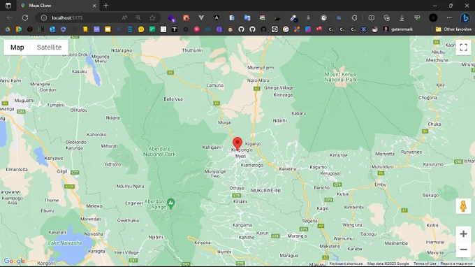Image resolution: width=475 pixels, height=267 pixels.
Task: Open the browser profile avatar
Action: click(433, 18)
